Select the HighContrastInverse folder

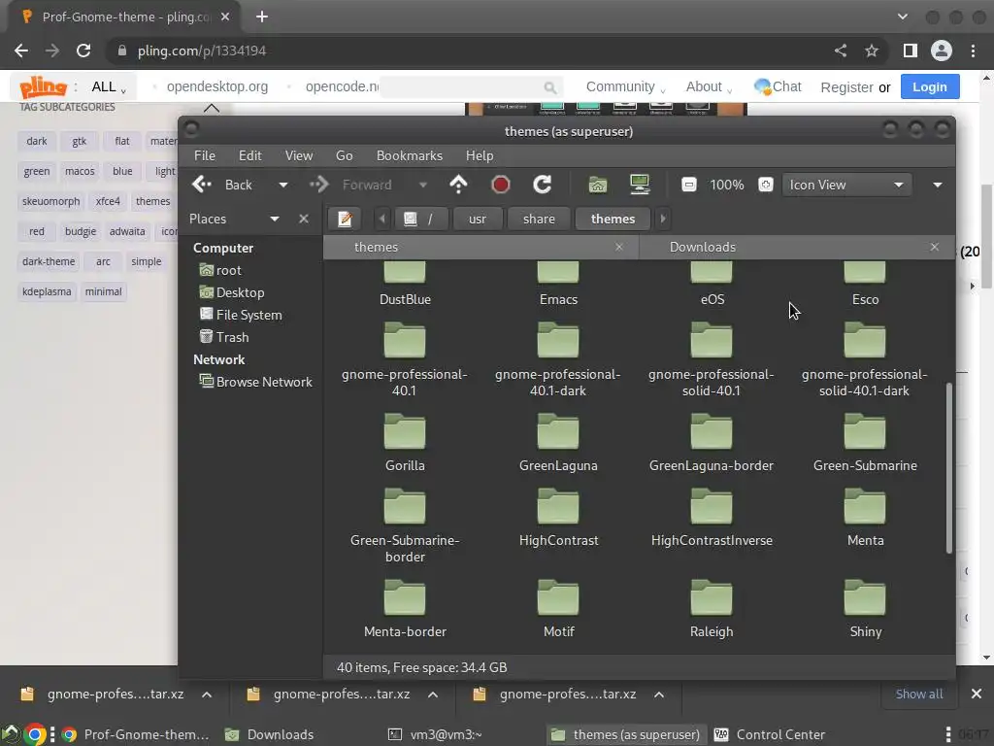[x=712, y=517]
